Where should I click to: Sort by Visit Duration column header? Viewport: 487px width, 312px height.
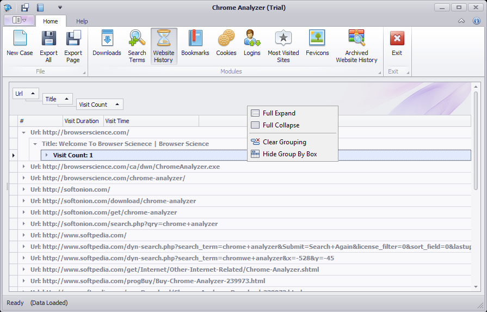point(83,121)
